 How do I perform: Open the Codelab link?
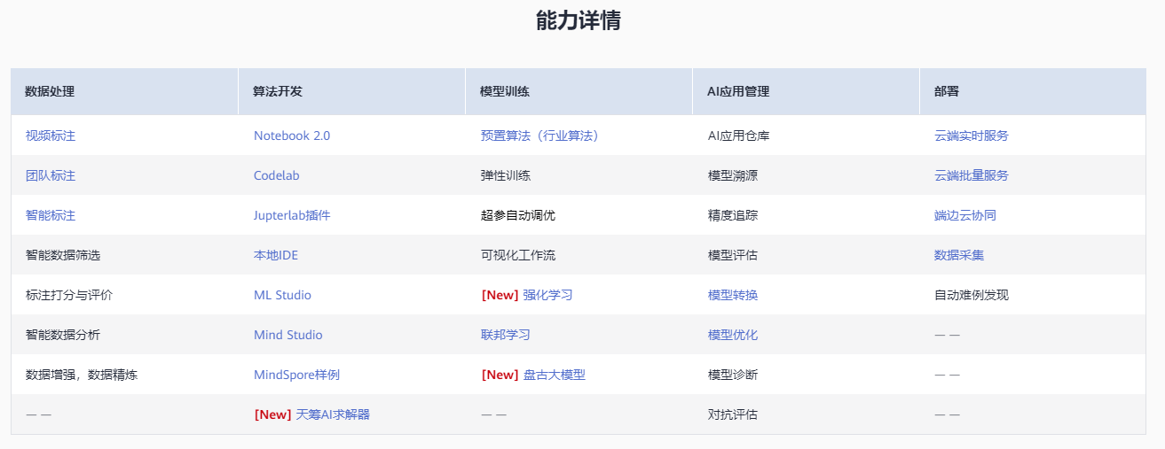277,175
